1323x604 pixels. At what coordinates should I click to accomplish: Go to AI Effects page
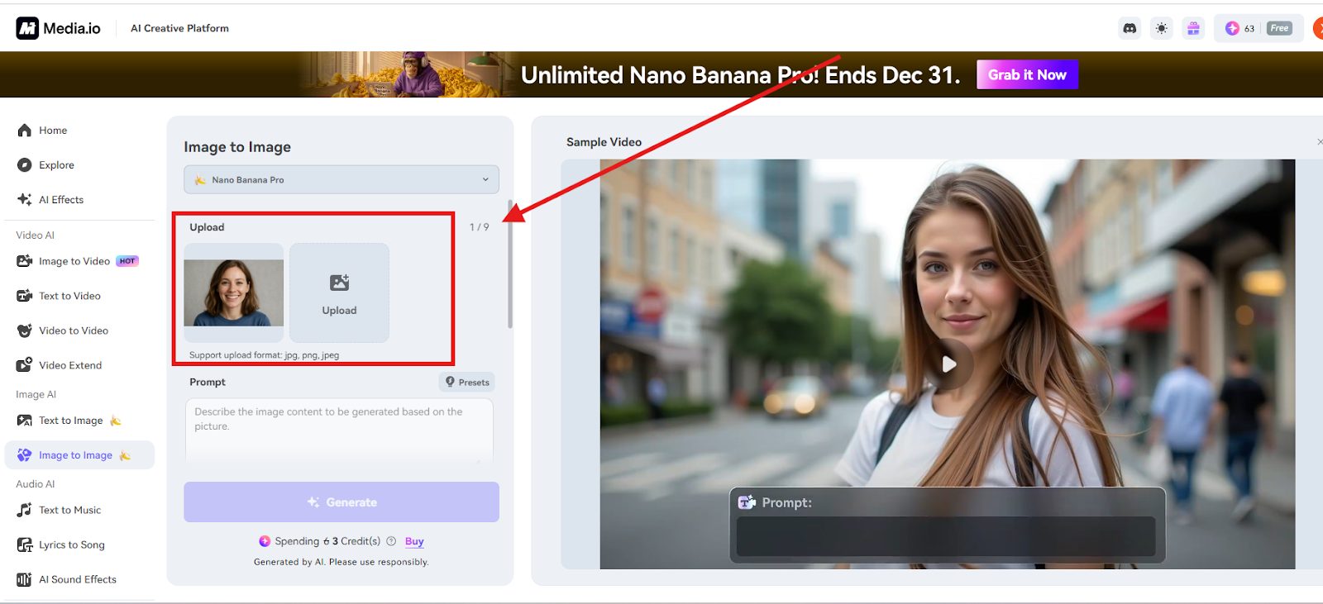pos(61,200)
